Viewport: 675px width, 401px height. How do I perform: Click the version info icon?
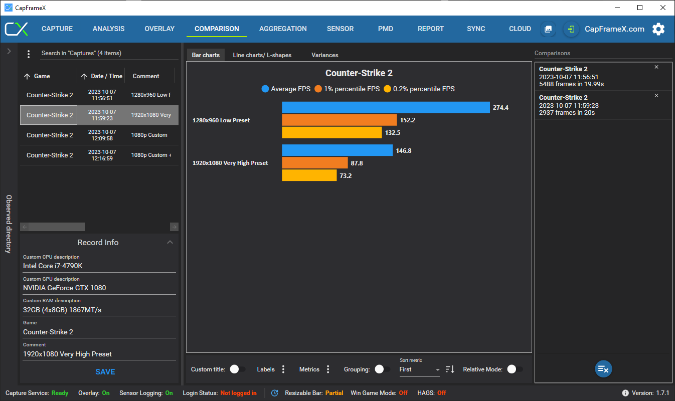coord(625,393)
